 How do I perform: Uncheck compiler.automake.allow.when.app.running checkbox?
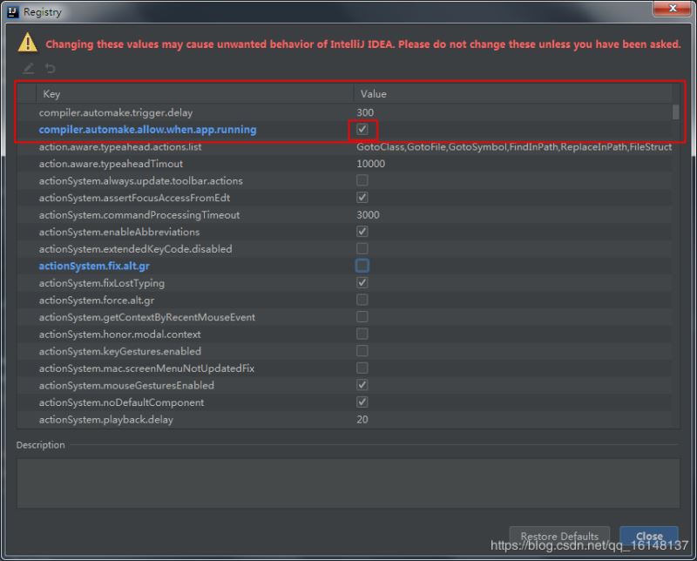(x=362, y=129)
